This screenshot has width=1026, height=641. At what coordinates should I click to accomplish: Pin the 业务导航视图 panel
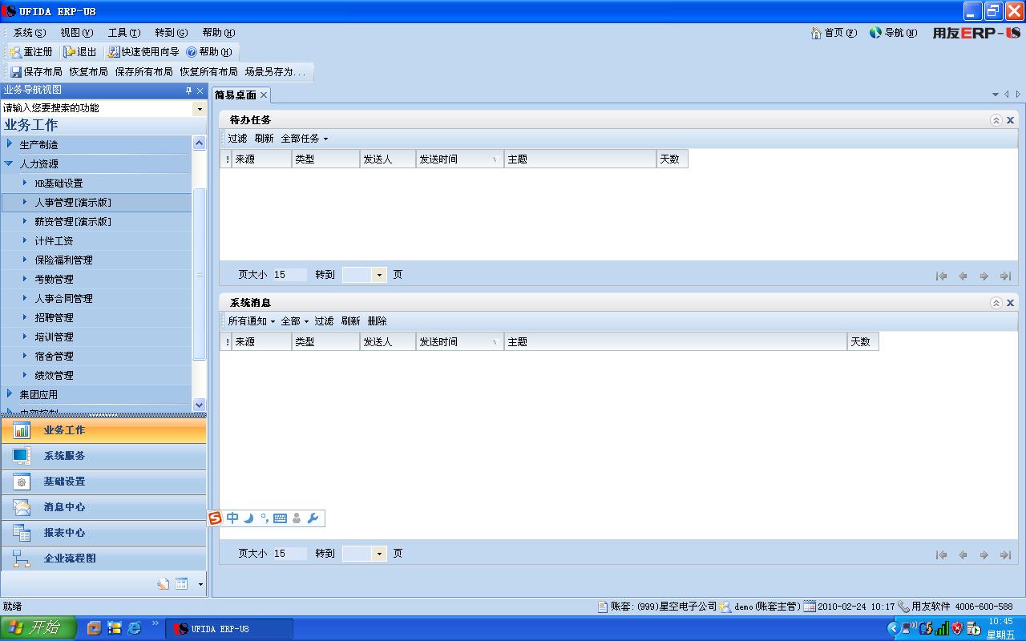[x=189, y=91]
